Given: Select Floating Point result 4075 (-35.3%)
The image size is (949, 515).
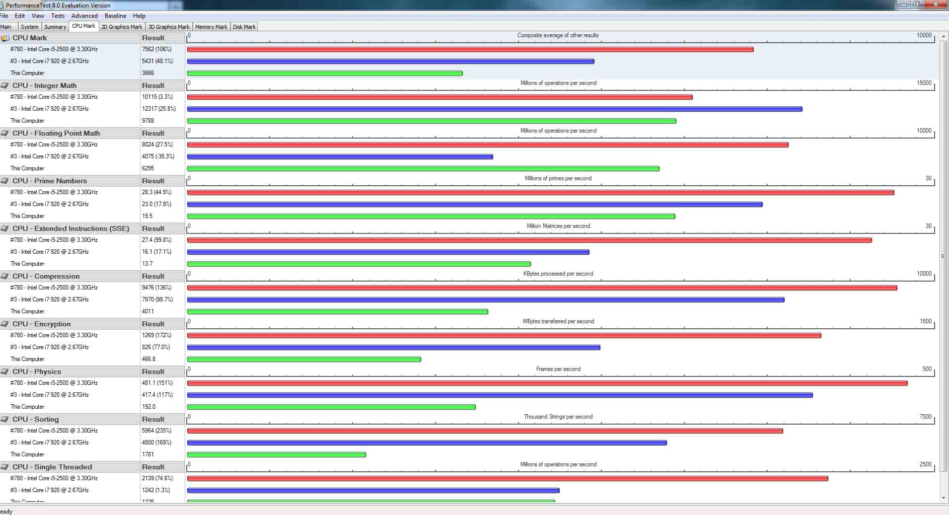Looking at the screenshot, I should tap(158, 156).
